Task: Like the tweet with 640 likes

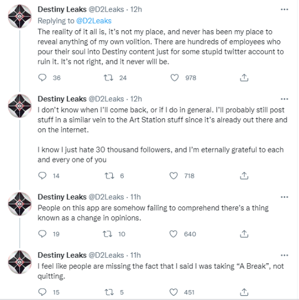Action: click(173, 234)
